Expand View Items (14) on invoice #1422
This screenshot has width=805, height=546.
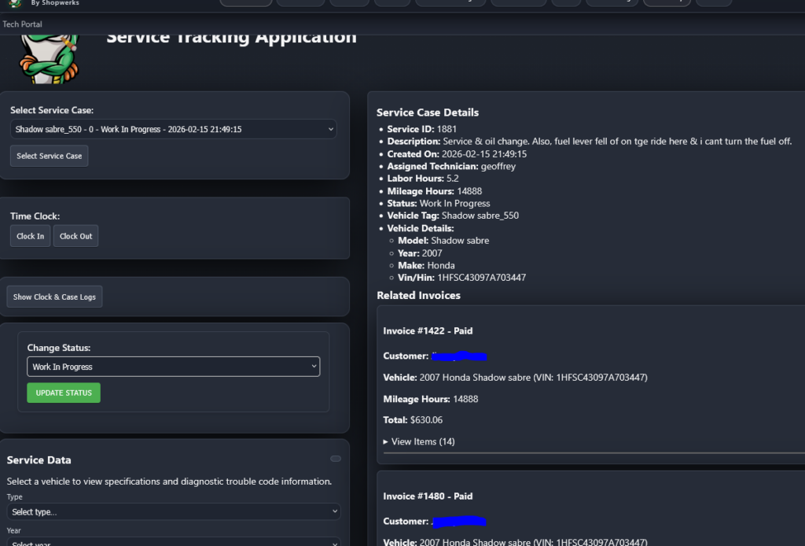point(420,441)
